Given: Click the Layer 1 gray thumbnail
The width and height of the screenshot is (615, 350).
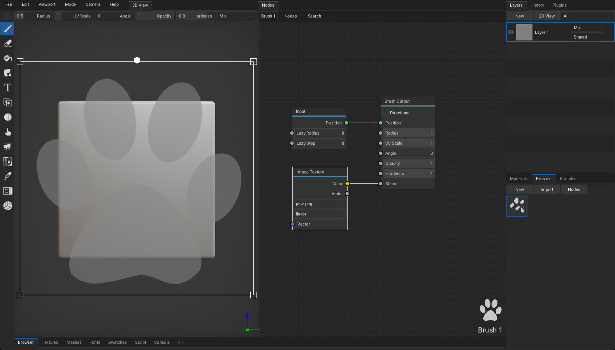Looking at the screenshot, I should (x=524, y=32).
